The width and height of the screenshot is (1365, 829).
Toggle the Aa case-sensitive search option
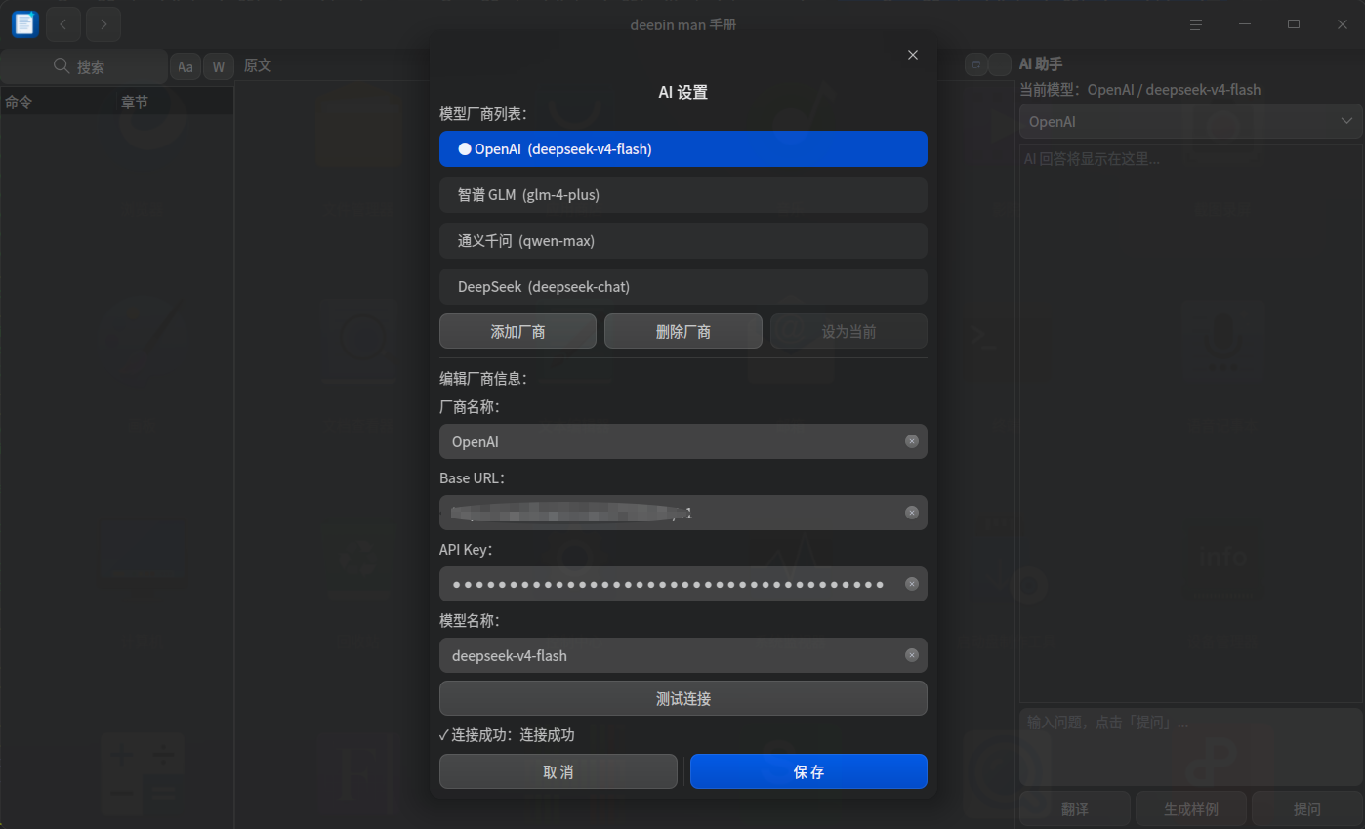point(186,66)
